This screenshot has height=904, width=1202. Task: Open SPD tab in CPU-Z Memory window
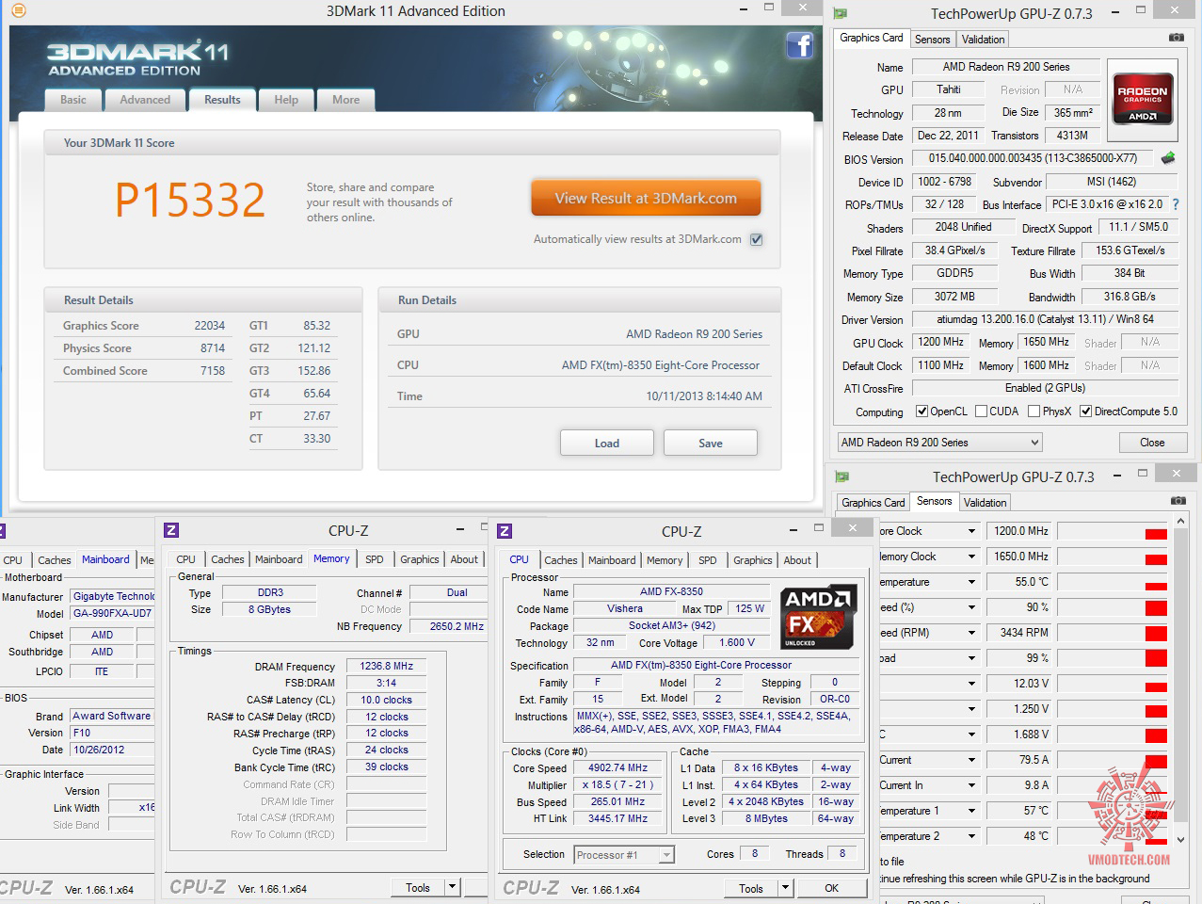374,559
